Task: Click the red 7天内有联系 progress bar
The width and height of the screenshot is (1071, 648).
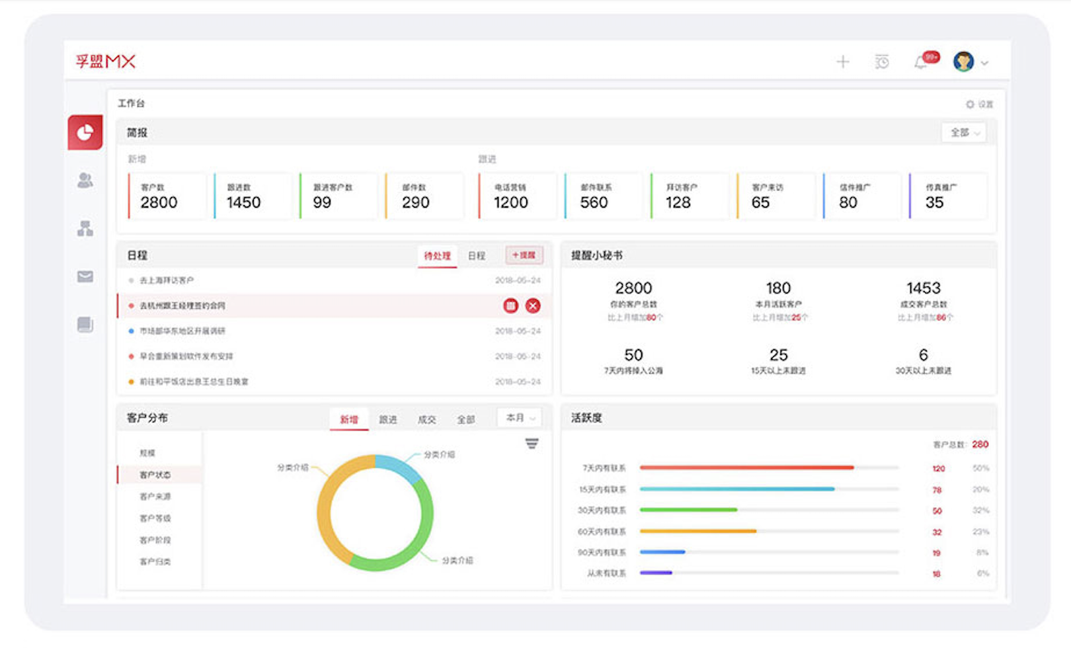Action: (x=746, y=468)
